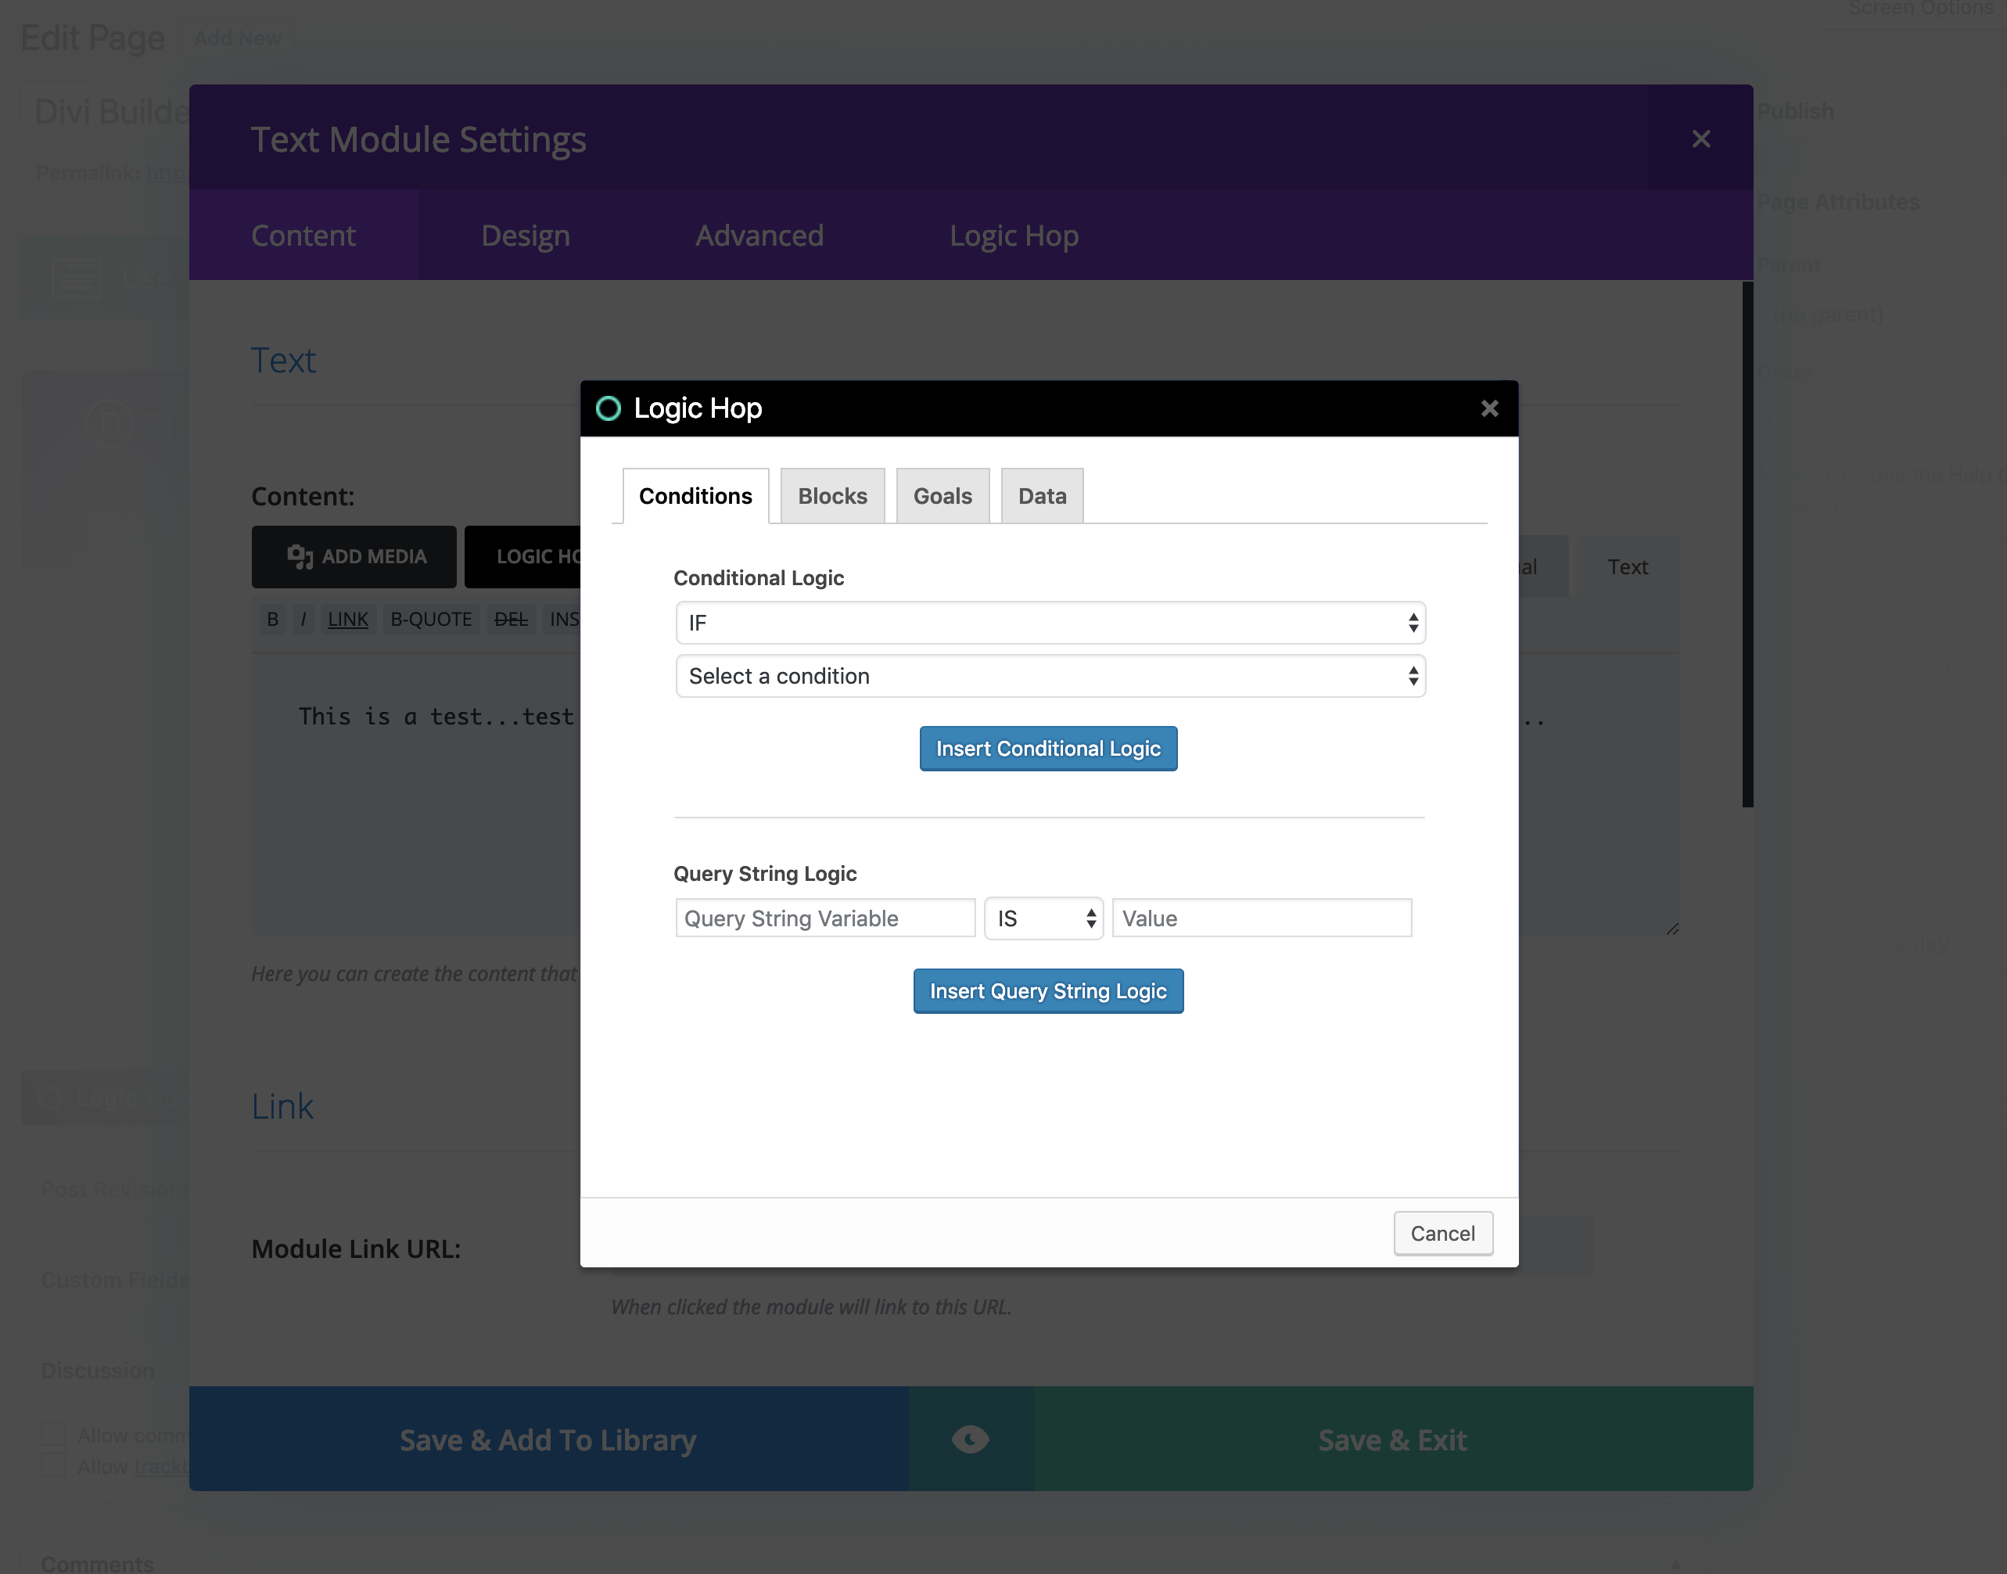The width and height of the screenshot is (2007, 1574).
Task: Open the Logic Hop settings tab
Action: [x=1014, y=235]
